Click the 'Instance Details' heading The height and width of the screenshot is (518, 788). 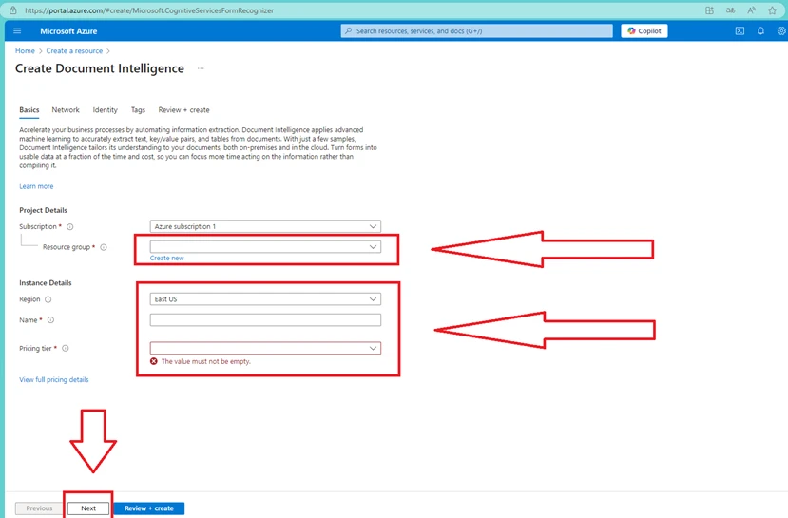(46, 283)
